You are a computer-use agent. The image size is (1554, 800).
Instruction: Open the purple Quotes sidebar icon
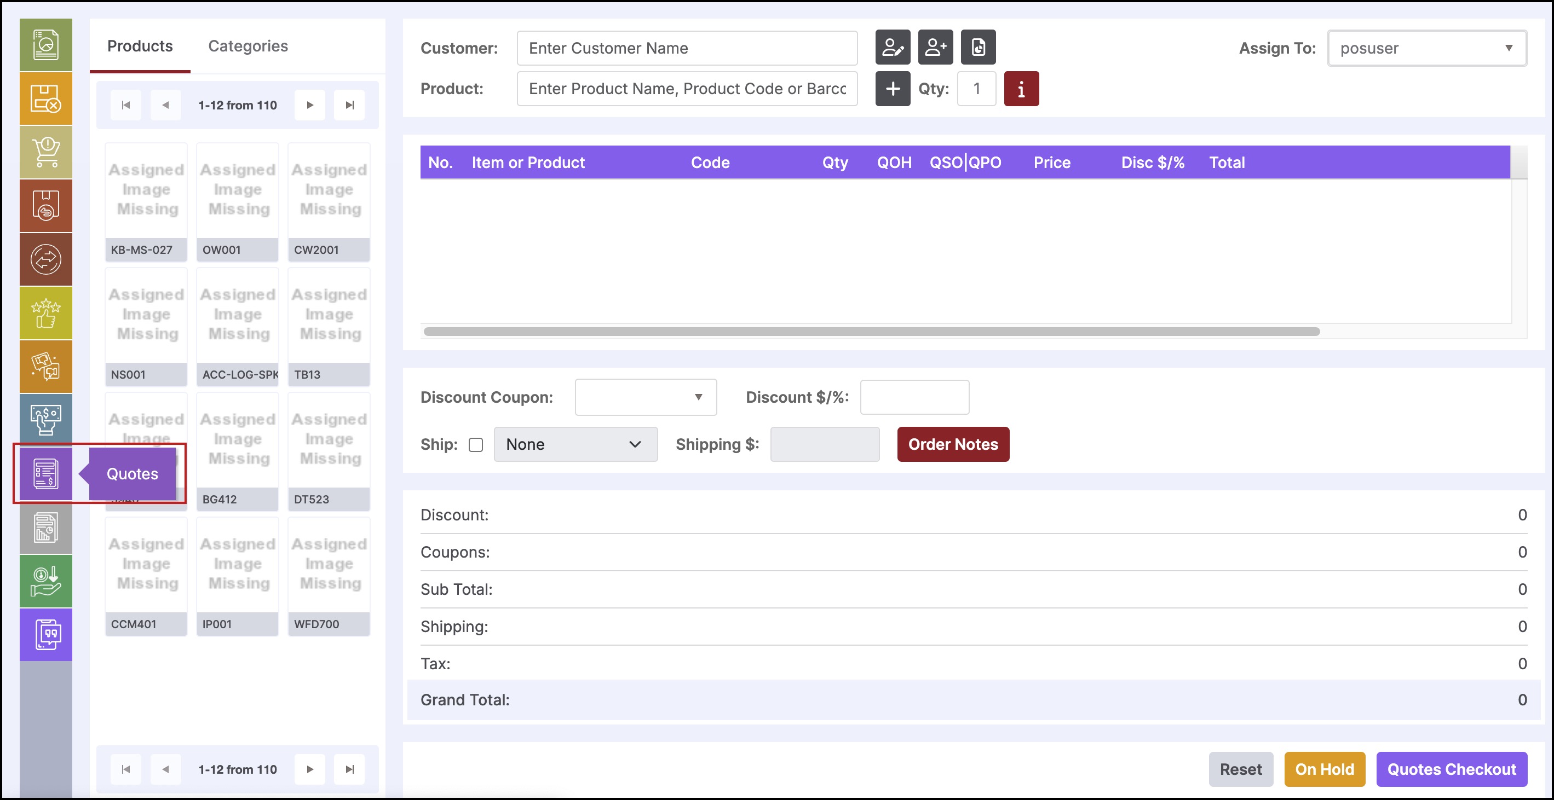click(x=46, y=473)
